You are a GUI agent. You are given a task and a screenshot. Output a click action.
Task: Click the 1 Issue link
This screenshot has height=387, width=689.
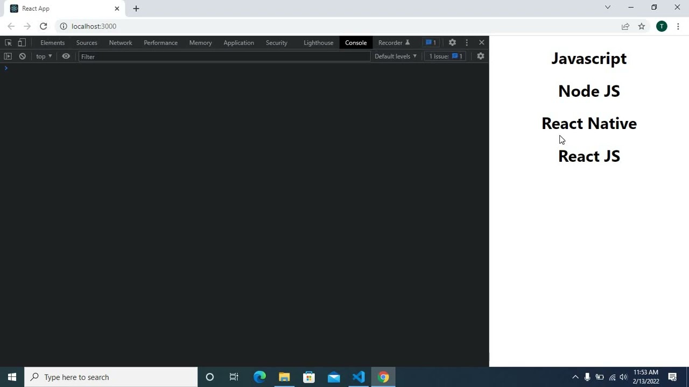[446, 56]
